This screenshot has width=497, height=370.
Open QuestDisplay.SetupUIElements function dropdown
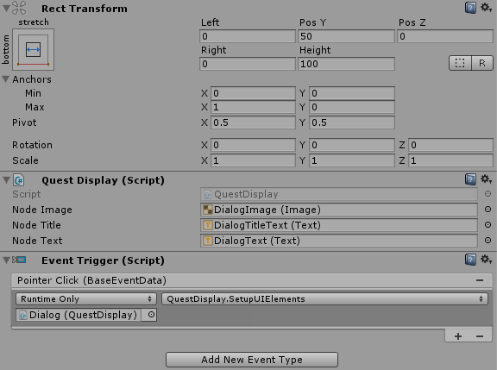pyautogui.click(x=324, y=298)
